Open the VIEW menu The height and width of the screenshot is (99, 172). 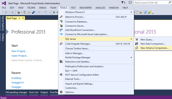21,8
